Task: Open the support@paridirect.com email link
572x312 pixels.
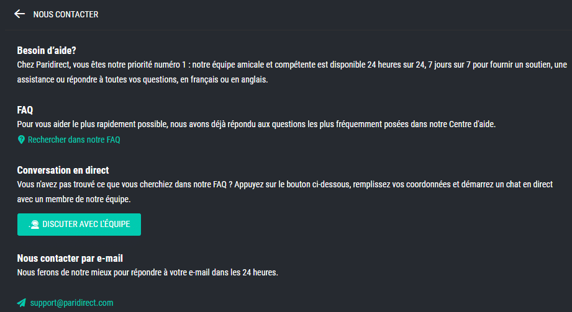Action: 71,303
